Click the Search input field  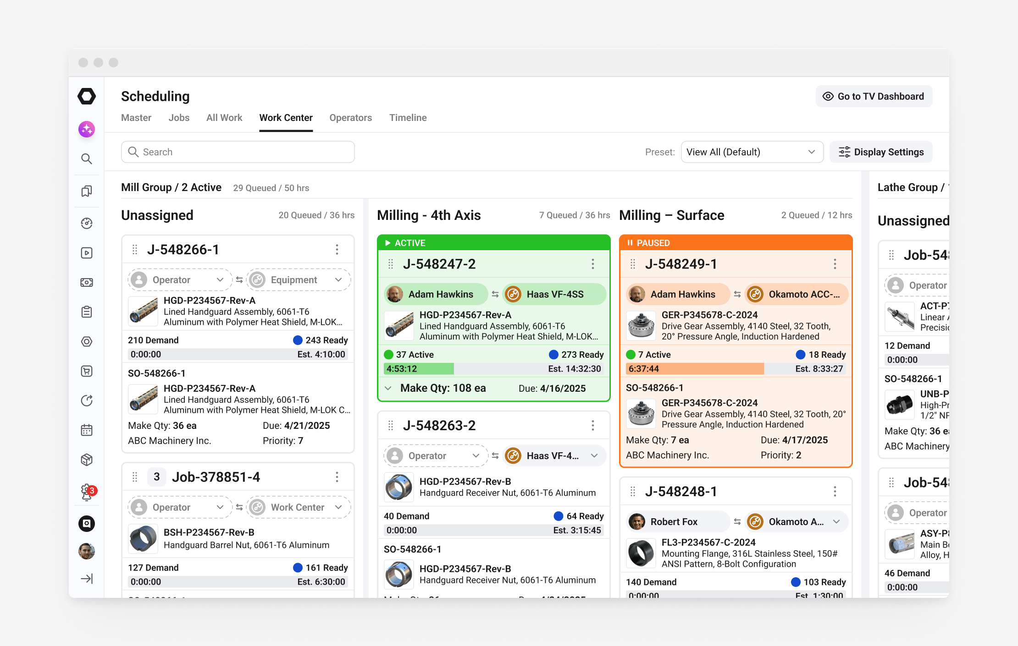pyautogui.click(x=238, y=152)
